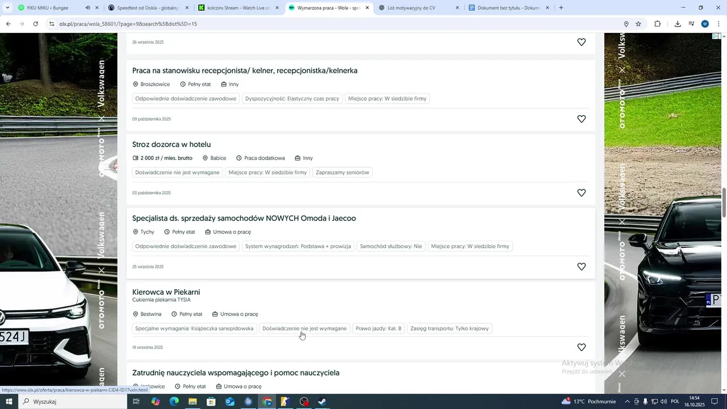This screenshot has width=727, height=409.
Task: Open a new browser tab
Action: [x=561, y=8]
